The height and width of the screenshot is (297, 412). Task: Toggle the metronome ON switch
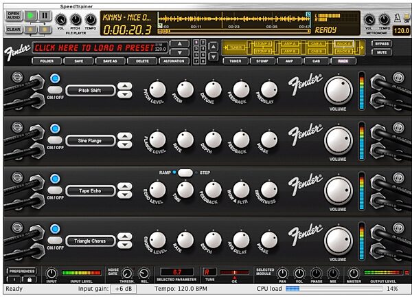click(x=407, y=18)
